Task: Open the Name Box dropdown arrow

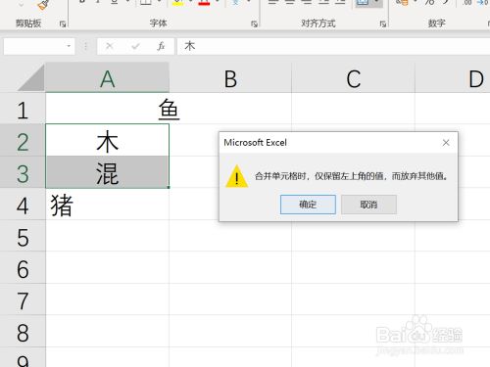Action: (69, 46)
